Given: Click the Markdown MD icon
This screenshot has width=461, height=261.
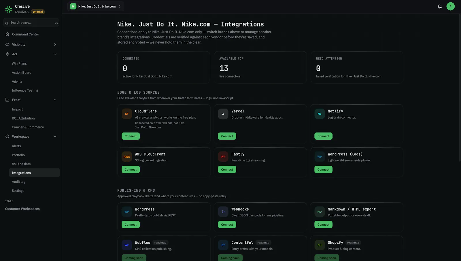Looking at the screenshot, I should (x=320, y=212).
